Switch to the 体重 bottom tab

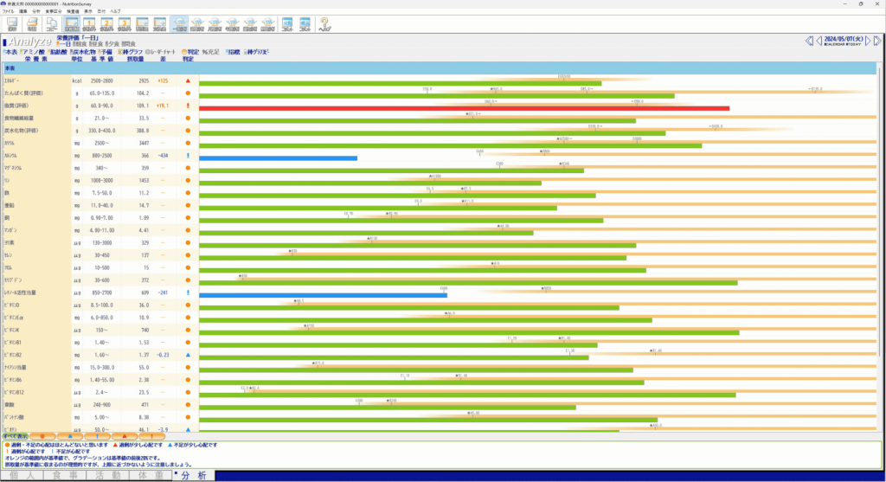pos(151,475)
